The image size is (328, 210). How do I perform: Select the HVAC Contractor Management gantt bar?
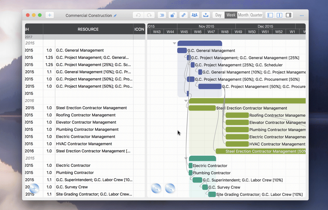point(237,144)
